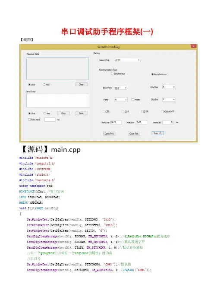
Task: Open the Select Port COM4 dropdown
Action: pyautogui.click(x=127, y=60)
